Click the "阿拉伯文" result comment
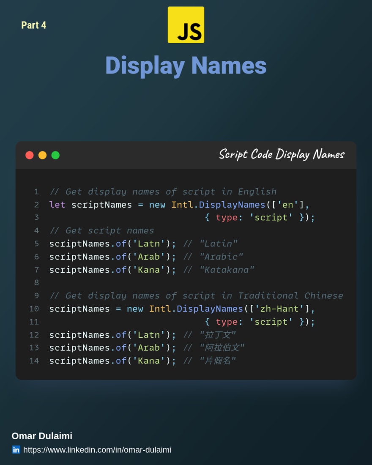 (214, 347)
